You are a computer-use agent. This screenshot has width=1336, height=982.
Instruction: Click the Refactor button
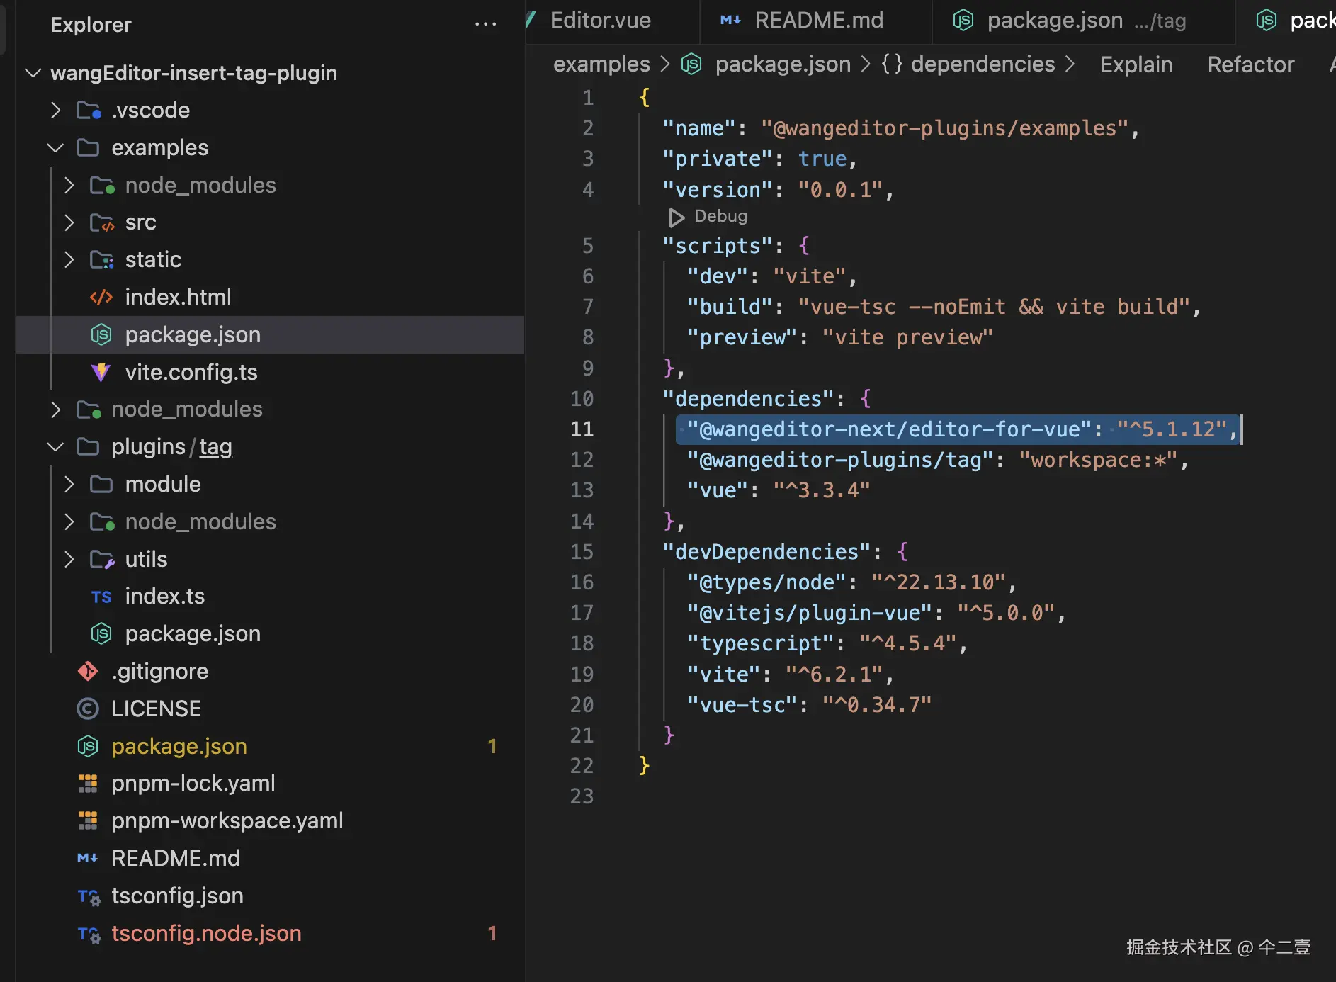[x=1250, y=64]
